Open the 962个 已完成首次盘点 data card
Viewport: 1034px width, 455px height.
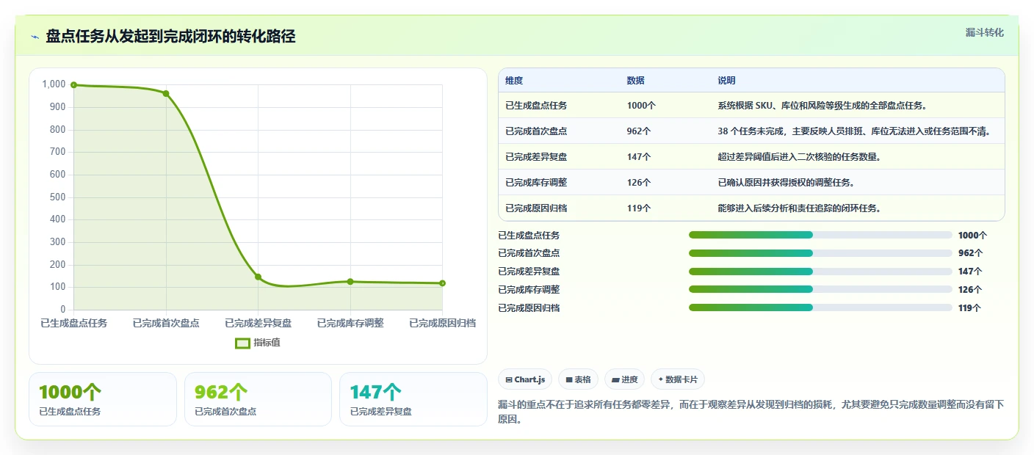pyautogui.click(x=258, y=399)
